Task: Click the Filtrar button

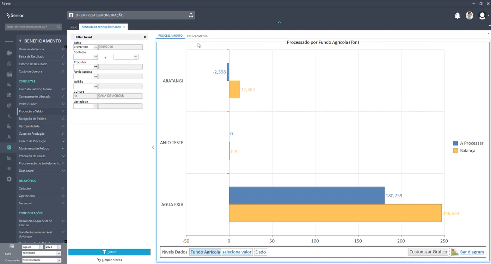Action: tap(109, 252)
